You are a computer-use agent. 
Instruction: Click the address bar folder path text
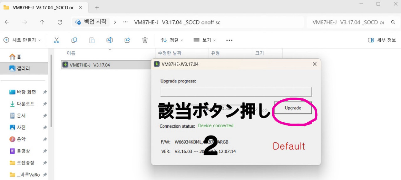click(177, 22)
